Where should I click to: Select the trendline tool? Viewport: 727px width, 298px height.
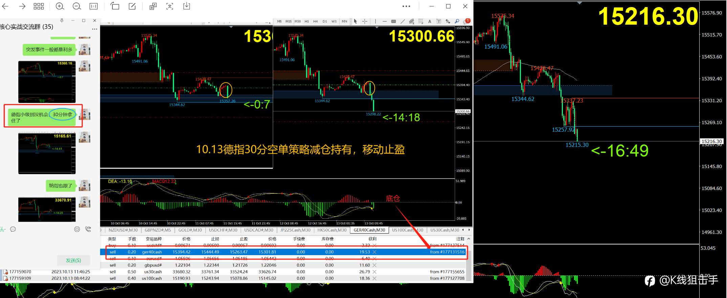click(x=402, y=21)
